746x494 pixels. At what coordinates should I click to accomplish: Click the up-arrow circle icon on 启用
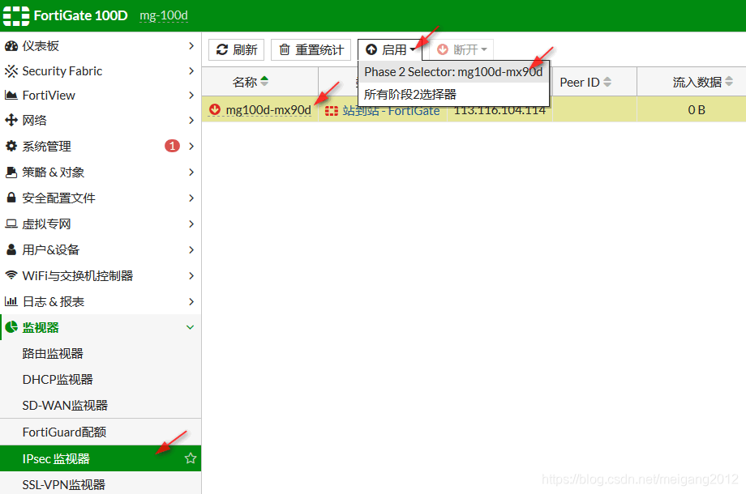tap(371, 49)
